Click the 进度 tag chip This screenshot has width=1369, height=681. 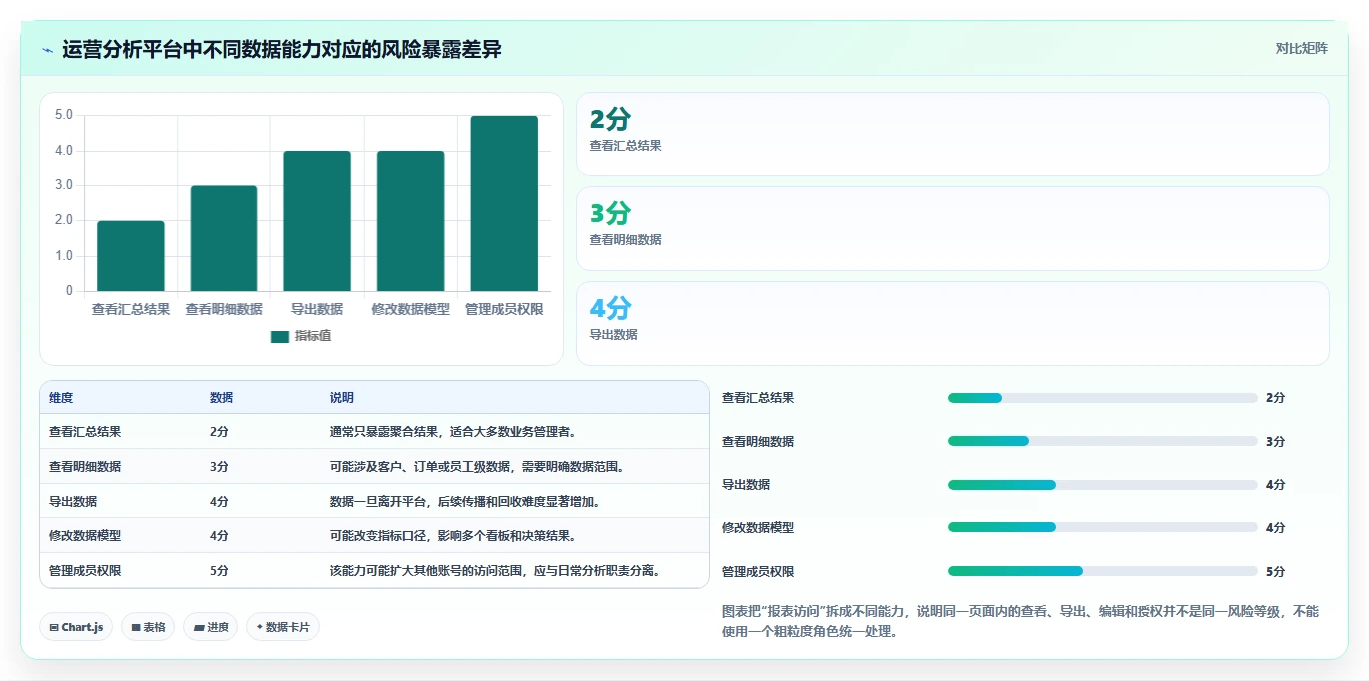point(211,627)
